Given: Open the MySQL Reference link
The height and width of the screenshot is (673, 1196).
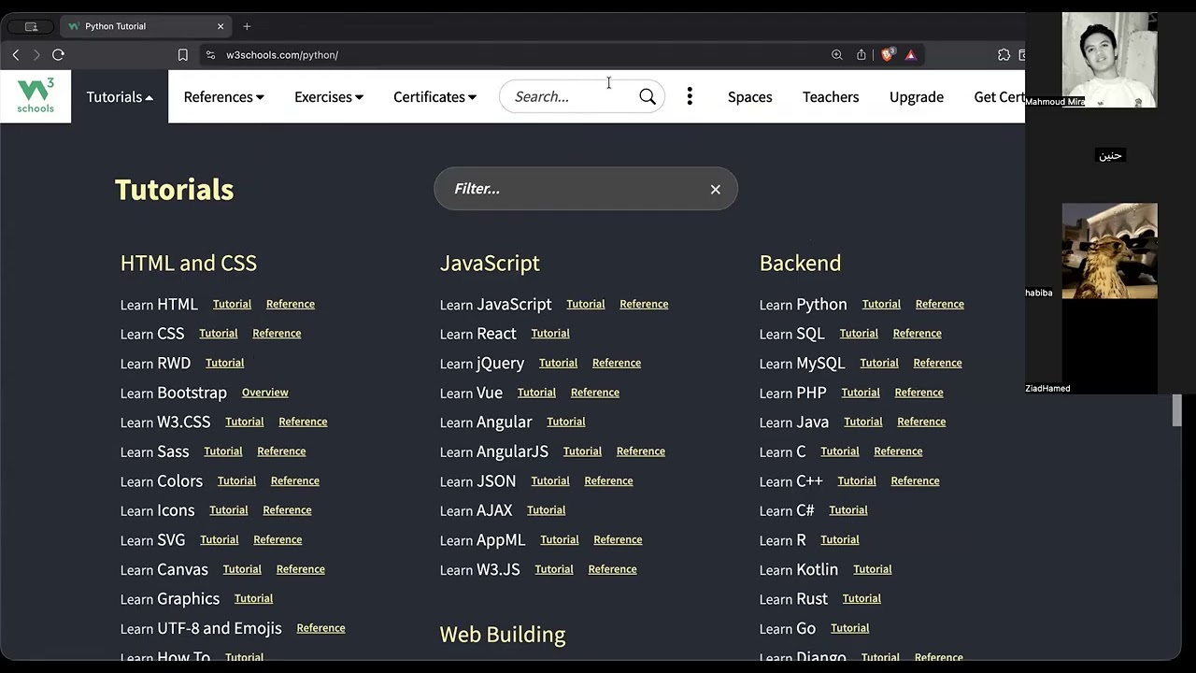Looking at the screenshot, I should (937, 363).
